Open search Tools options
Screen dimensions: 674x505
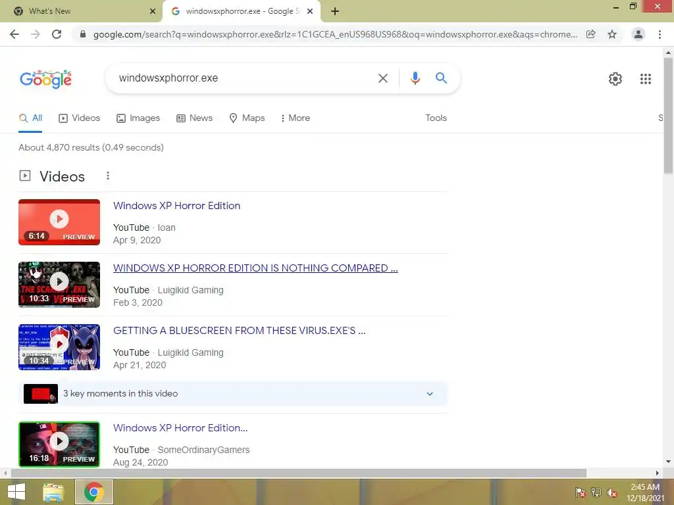(436, 118)
